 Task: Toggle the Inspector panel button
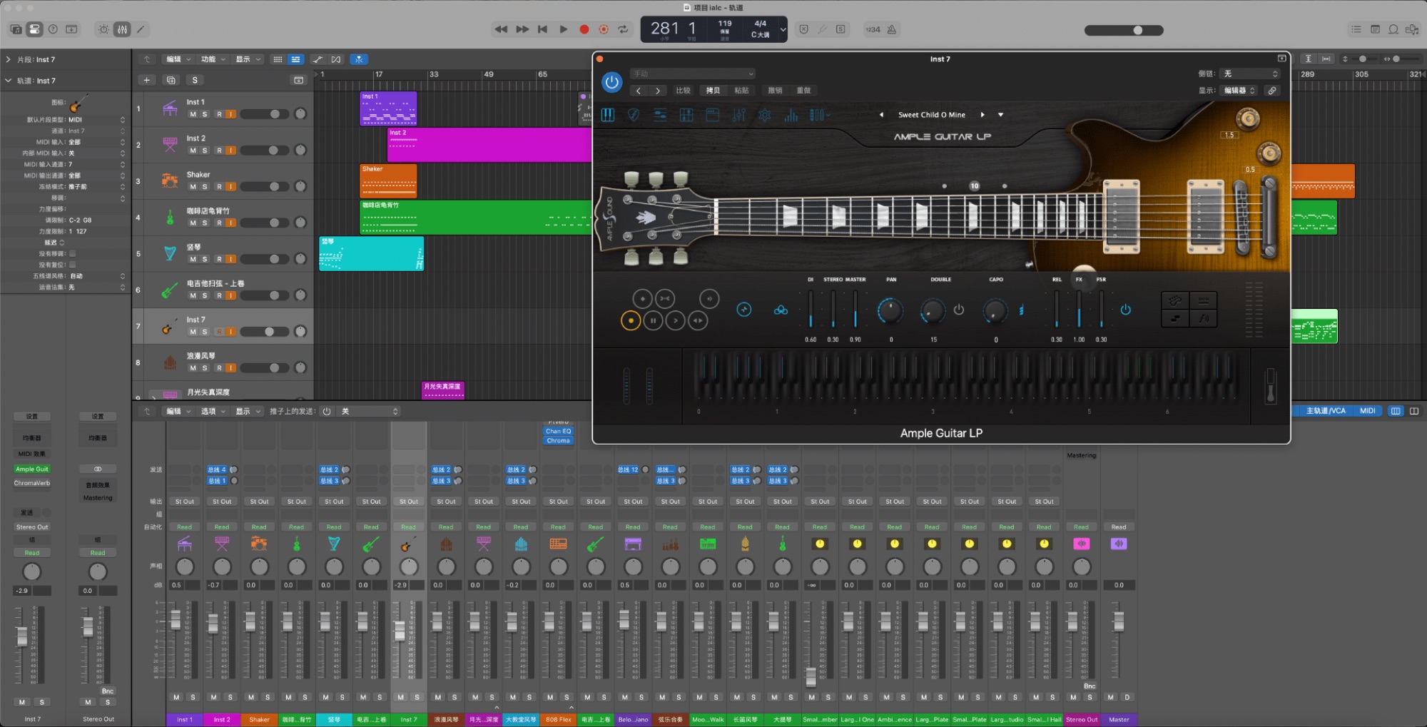34,29
